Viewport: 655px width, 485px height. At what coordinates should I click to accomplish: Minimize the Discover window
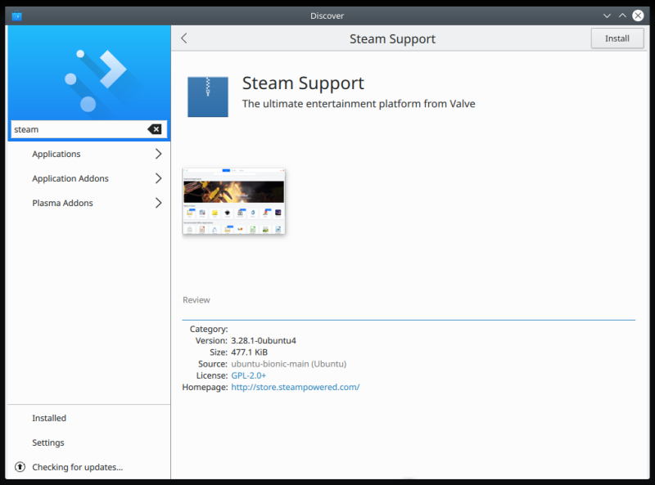607,16
